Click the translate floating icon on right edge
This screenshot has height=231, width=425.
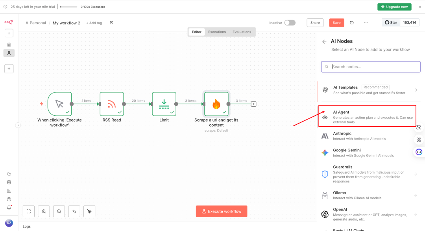(419, 127)
